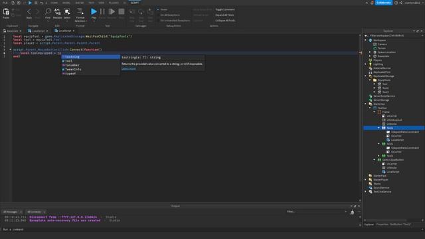The width and height of the screenshot is (425, 239).
Task: Switch to the VIEW ribbon tab
Action: click(x=102, y=3)
